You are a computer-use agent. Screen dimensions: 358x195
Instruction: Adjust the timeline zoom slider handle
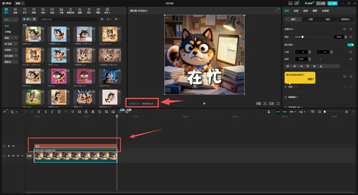pyautogui.click(x=325, y=112)
